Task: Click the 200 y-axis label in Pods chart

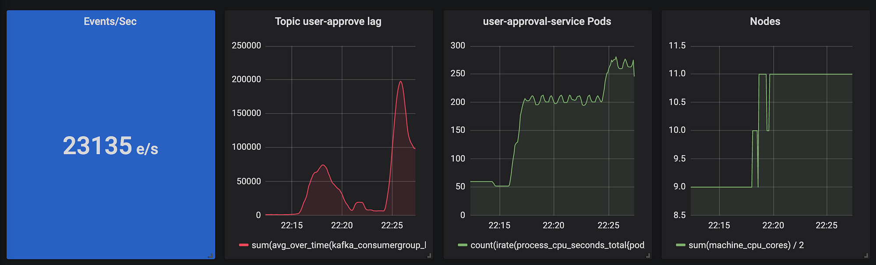Action: click(x=458, y=102)
